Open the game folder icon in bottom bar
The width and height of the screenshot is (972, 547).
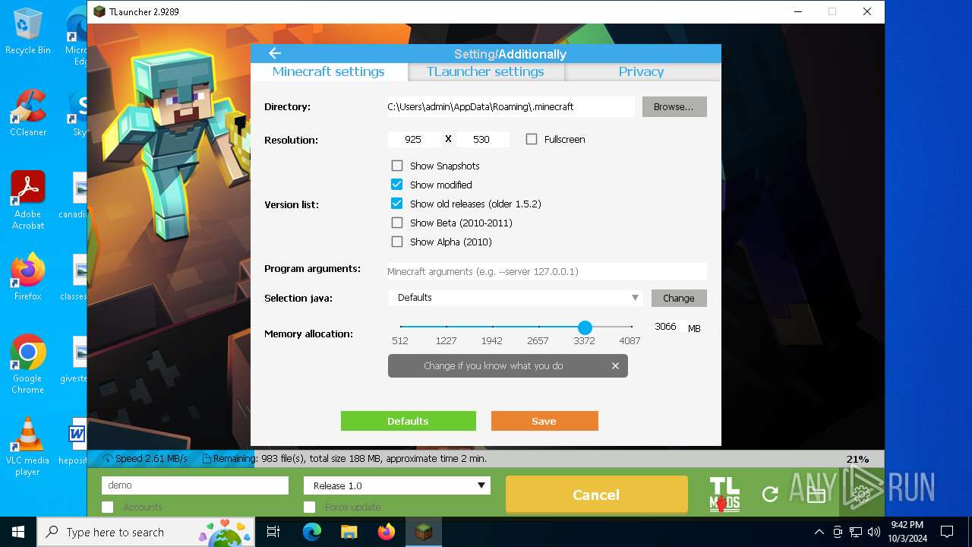(816, 495)
